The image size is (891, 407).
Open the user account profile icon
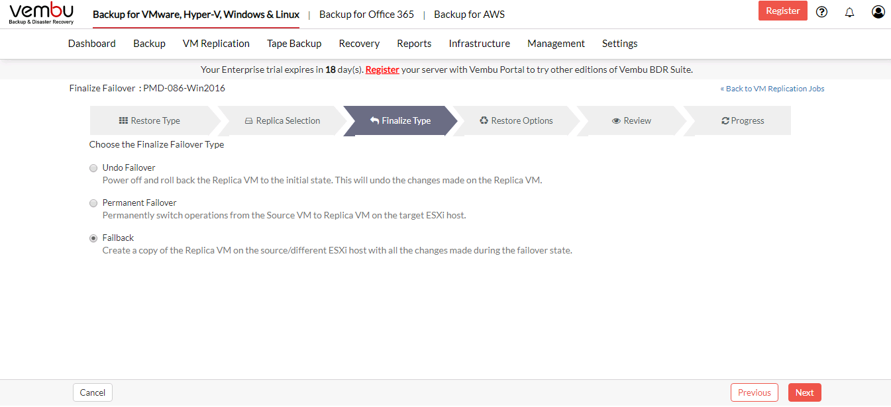coord(878,11)
